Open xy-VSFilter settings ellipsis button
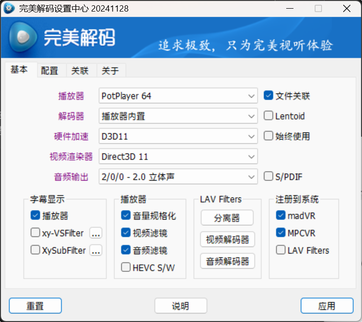This screenshot has height=322, width=362. pyautogui.click(x=96, y=233)
